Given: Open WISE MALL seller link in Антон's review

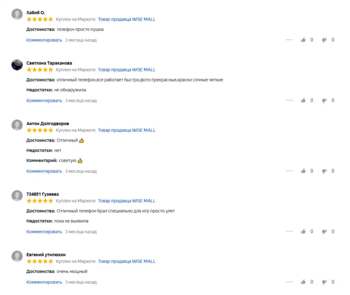Looking at the screenshot, I should coord(127,130).
